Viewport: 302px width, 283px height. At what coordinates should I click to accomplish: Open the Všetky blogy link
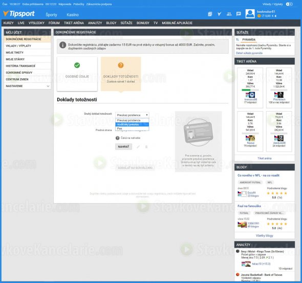pyautogui.click(x=264, y=235)
